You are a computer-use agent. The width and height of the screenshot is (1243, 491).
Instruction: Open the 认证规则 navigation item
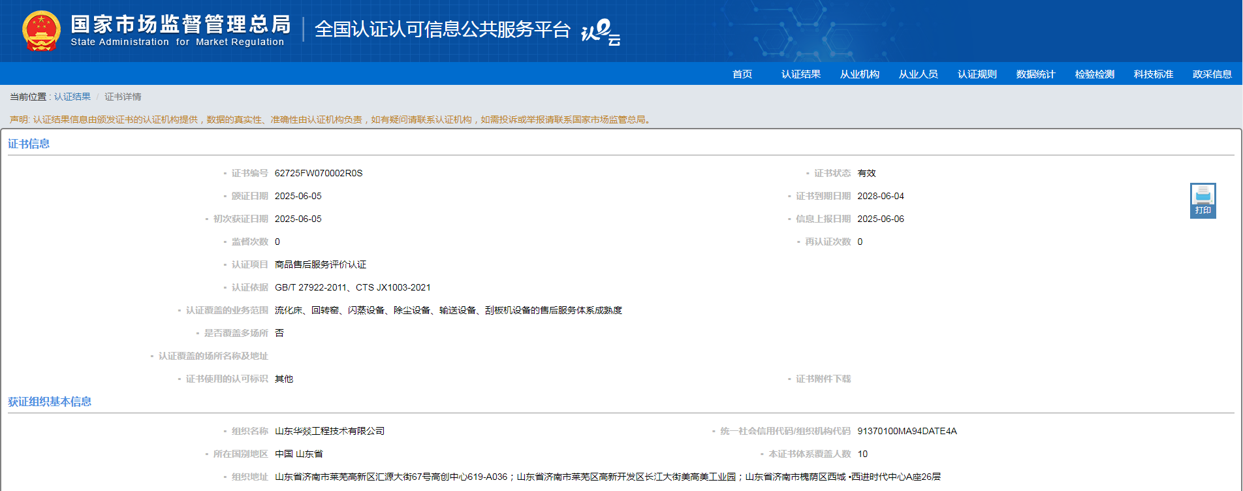(977, 74)
